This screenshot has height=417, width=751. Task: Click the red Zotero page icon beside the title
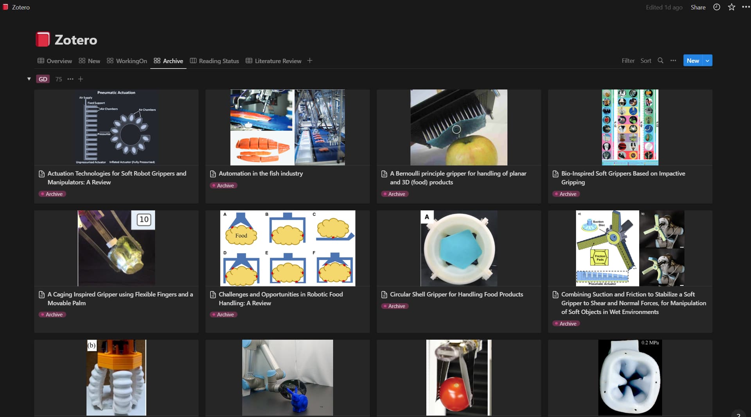point(43,39)
